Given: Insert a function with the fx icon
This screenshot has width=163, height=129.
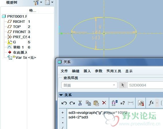Looking at the screenshot, I should (x=151, y=103).
